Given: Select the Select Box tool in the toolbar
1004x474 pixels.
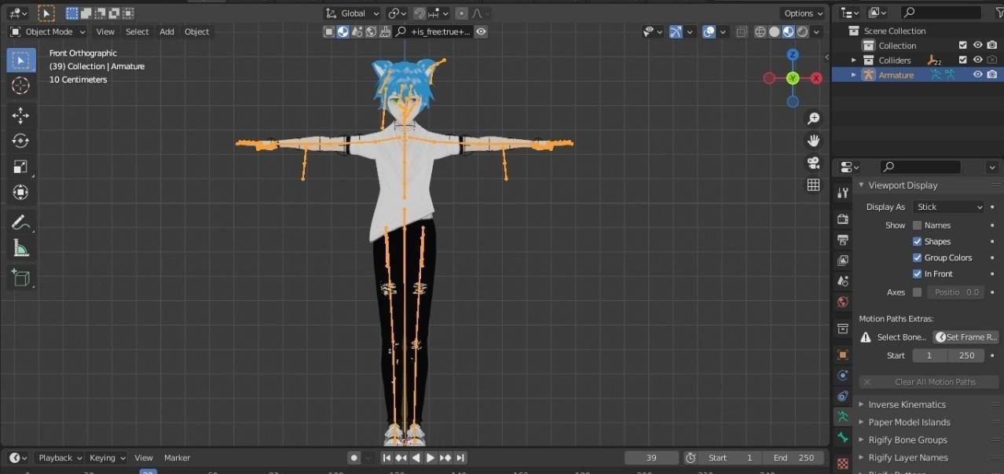Looking at the screenshot, I should tap(21, 61).
